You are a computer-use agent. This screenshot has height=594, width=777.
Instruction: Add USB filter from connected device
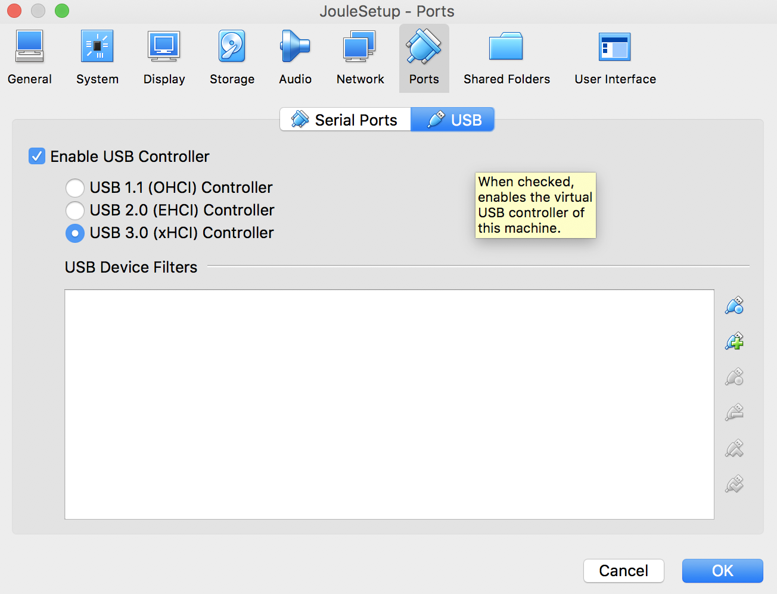coord(734,340)
